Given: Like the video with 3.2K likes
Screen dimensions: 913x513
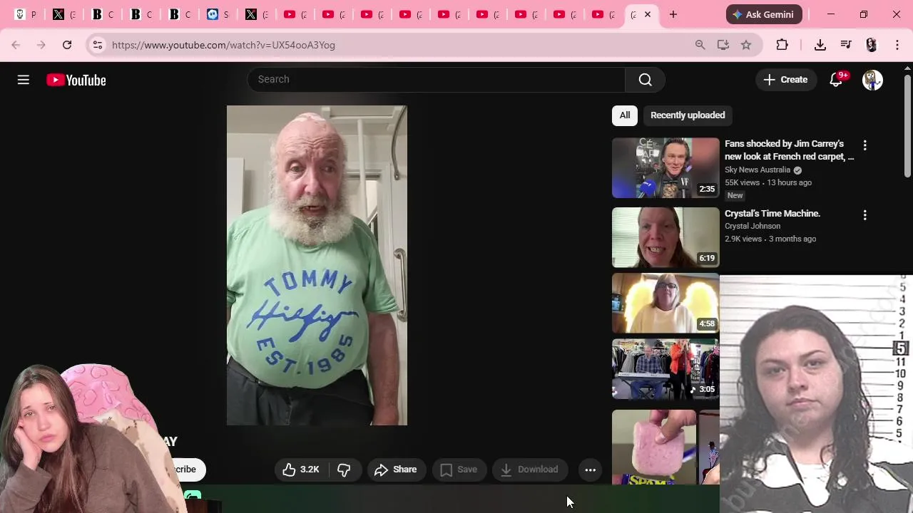Looking at the screenshot, I should [300, 470].
